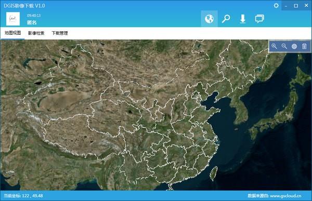312x201 pixels.
Task: Click the trash clear icon on map toolbar
Action: (304, 46)
